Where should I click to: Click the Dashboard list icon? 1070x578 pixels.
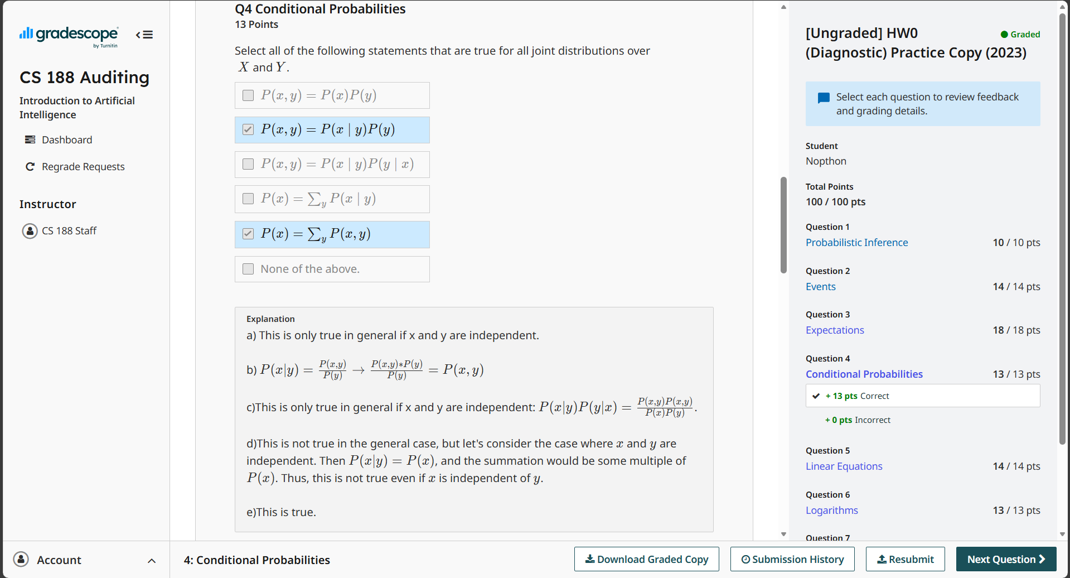[30, 139]
